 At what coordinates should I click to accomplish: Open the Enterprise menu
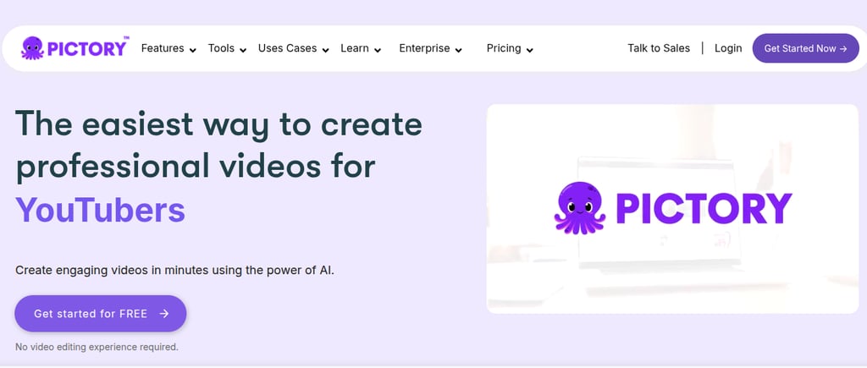425,48
